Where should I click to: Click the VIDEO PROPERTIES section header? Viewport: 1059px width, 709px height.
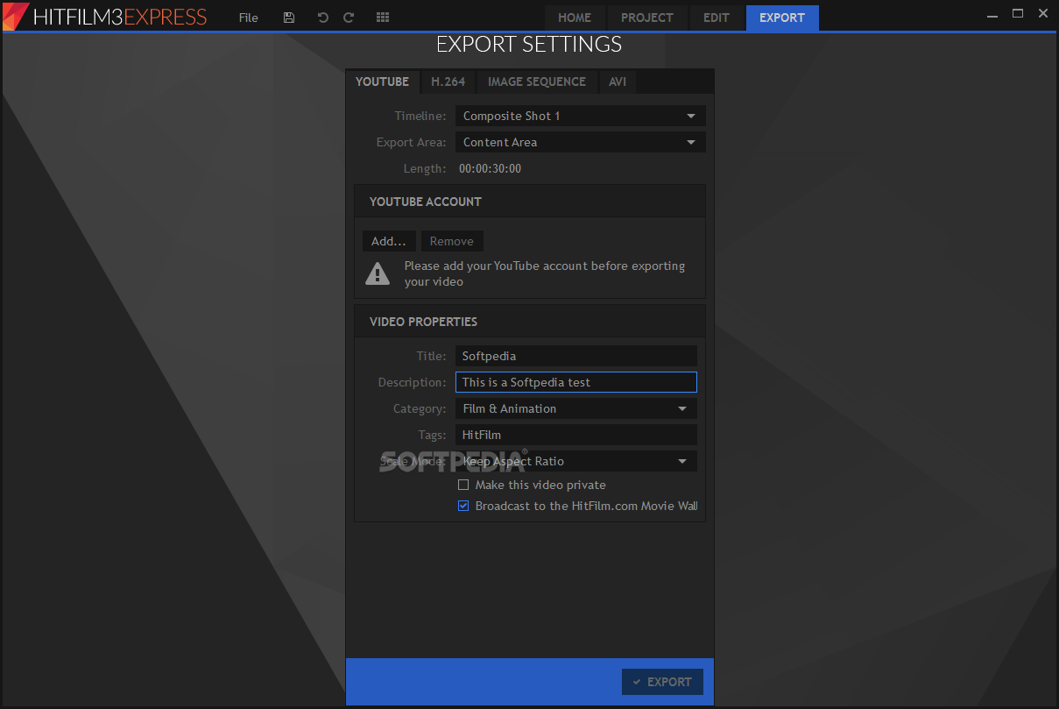(x=530, y=322)
